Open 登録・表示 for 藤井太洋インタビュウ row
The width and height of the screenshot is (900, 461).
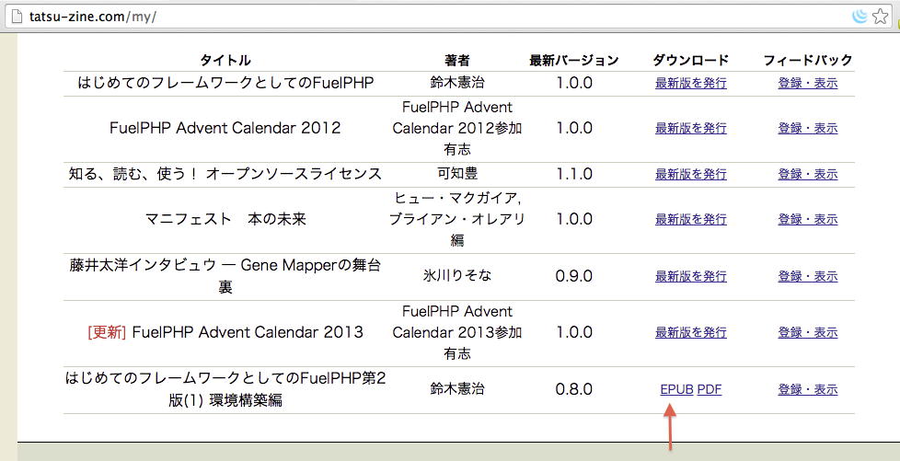click(x=808, y=276)
